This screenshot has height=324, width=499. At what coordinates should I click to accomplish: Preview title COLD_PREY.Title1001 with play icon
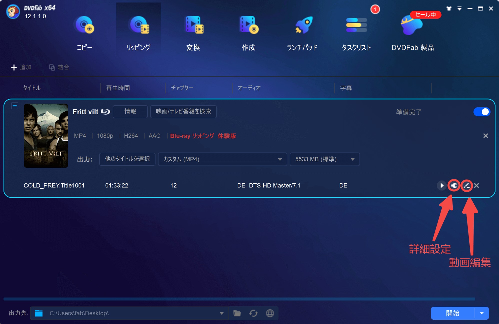tap(442, 185)
